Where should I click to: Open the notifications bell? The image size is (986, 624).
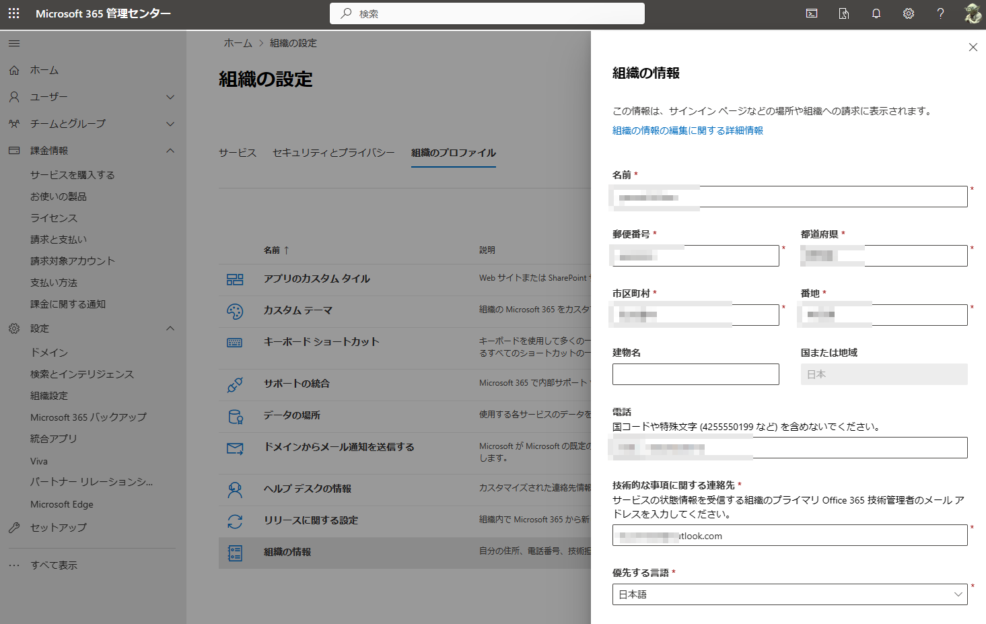876,13
